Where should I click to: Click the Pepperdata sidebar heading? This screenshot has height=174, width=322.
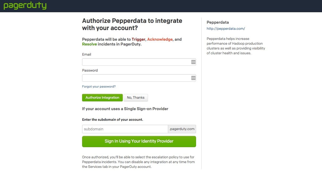218,22
